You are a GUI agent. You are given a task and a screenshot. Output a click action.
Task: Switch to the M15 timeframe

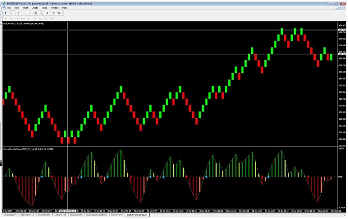coord(17,18)
